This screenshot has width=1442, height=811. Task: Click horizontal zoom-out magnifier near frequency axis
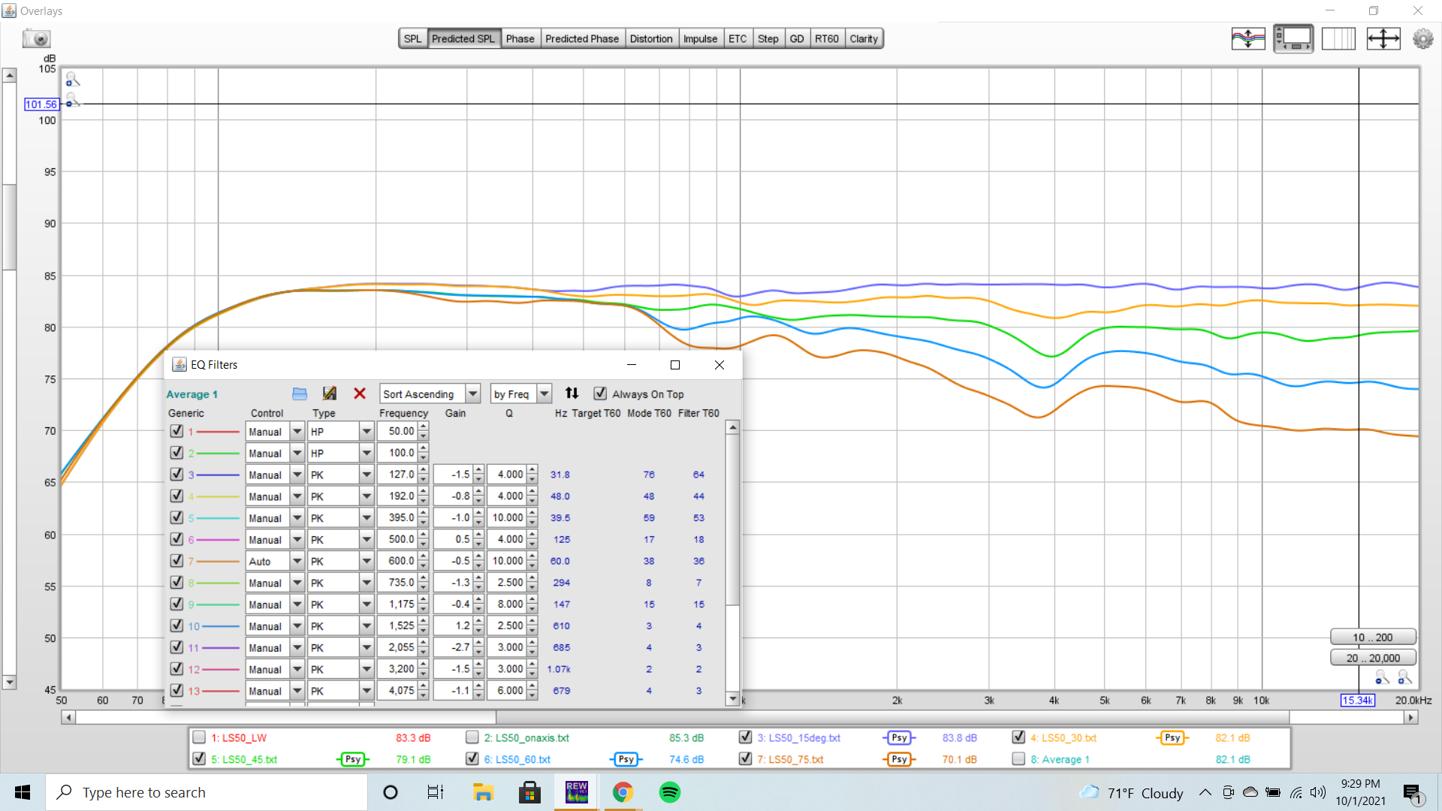[1382, 679]
